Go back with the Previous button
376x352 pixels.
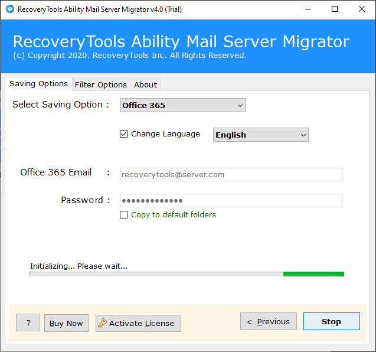(x=269, y=321)
